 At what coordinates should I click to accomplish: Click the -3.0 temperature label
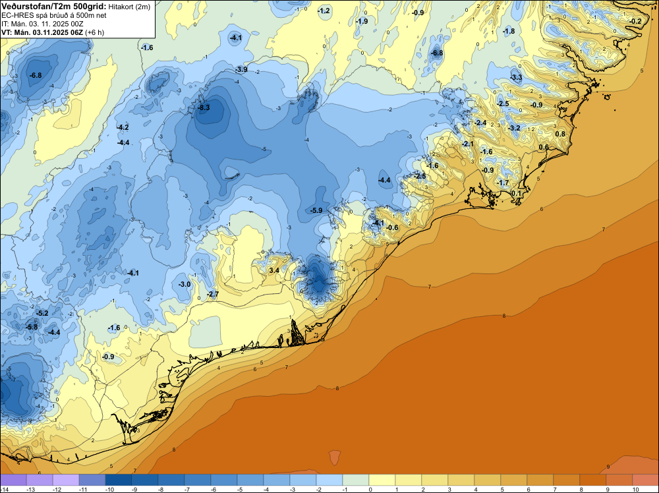point(185,284)
